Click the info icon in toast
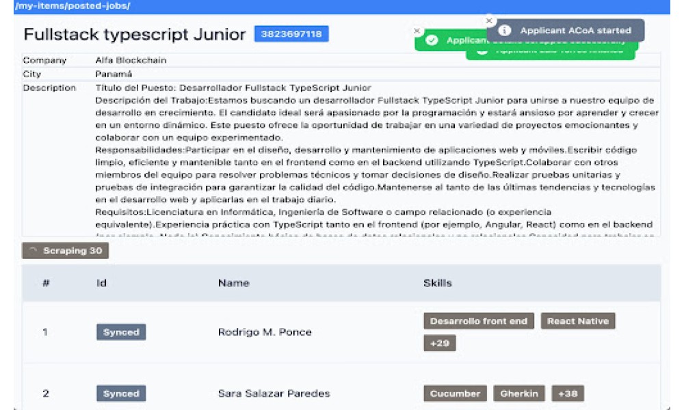684x410 pixels. (x=505, y=31)
